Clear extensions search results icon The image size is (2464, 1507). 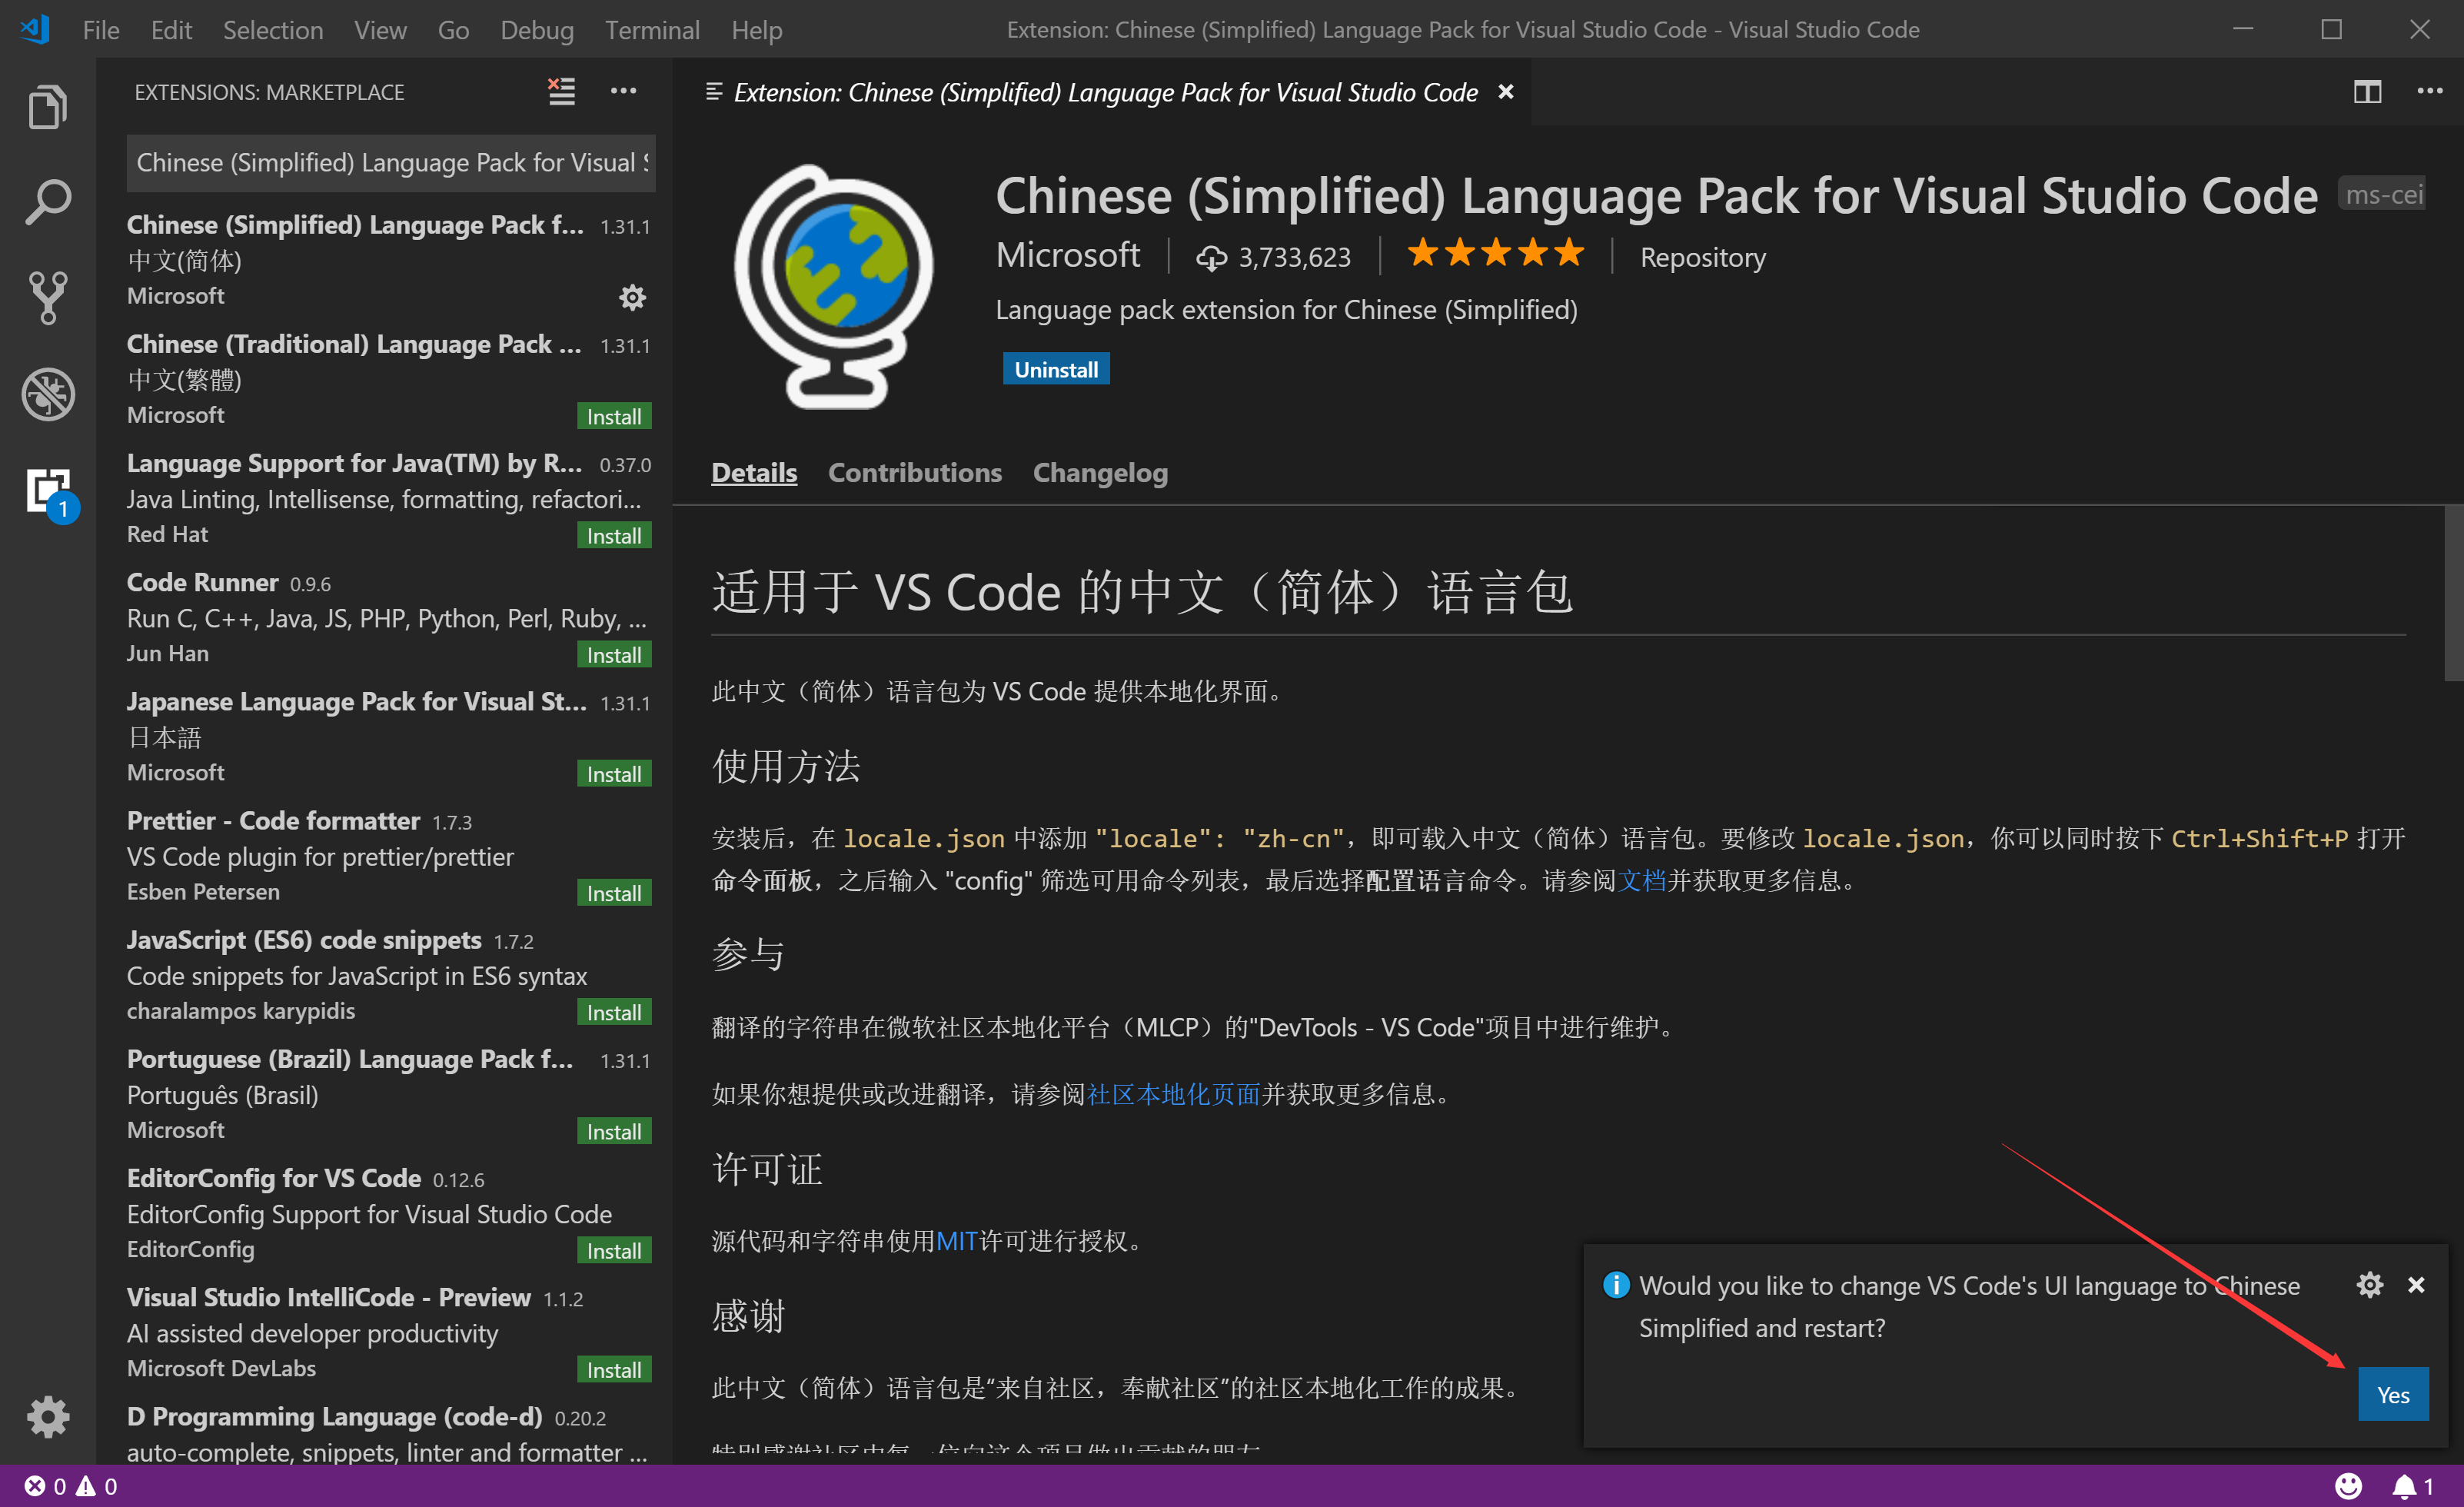pyautogui.click(x=561, y=92)
